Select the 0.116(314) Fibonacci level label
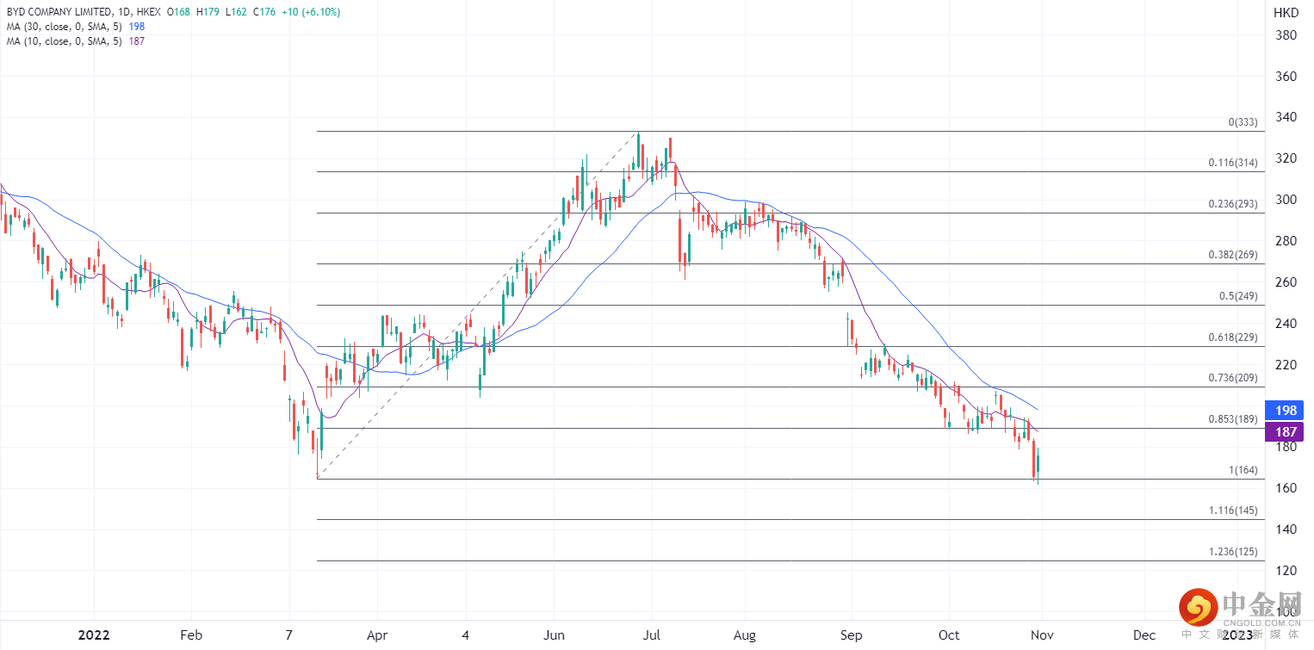 tap(1233, 163)
